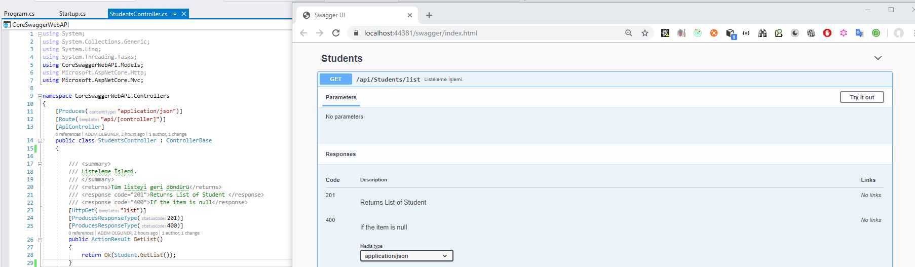
Task: Open new browser tab with plus button
Action: [429, 15]
